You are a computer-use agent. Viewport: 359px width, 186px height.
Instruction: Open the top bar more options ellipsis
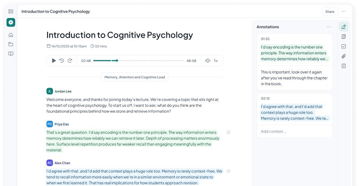point(343,11)
